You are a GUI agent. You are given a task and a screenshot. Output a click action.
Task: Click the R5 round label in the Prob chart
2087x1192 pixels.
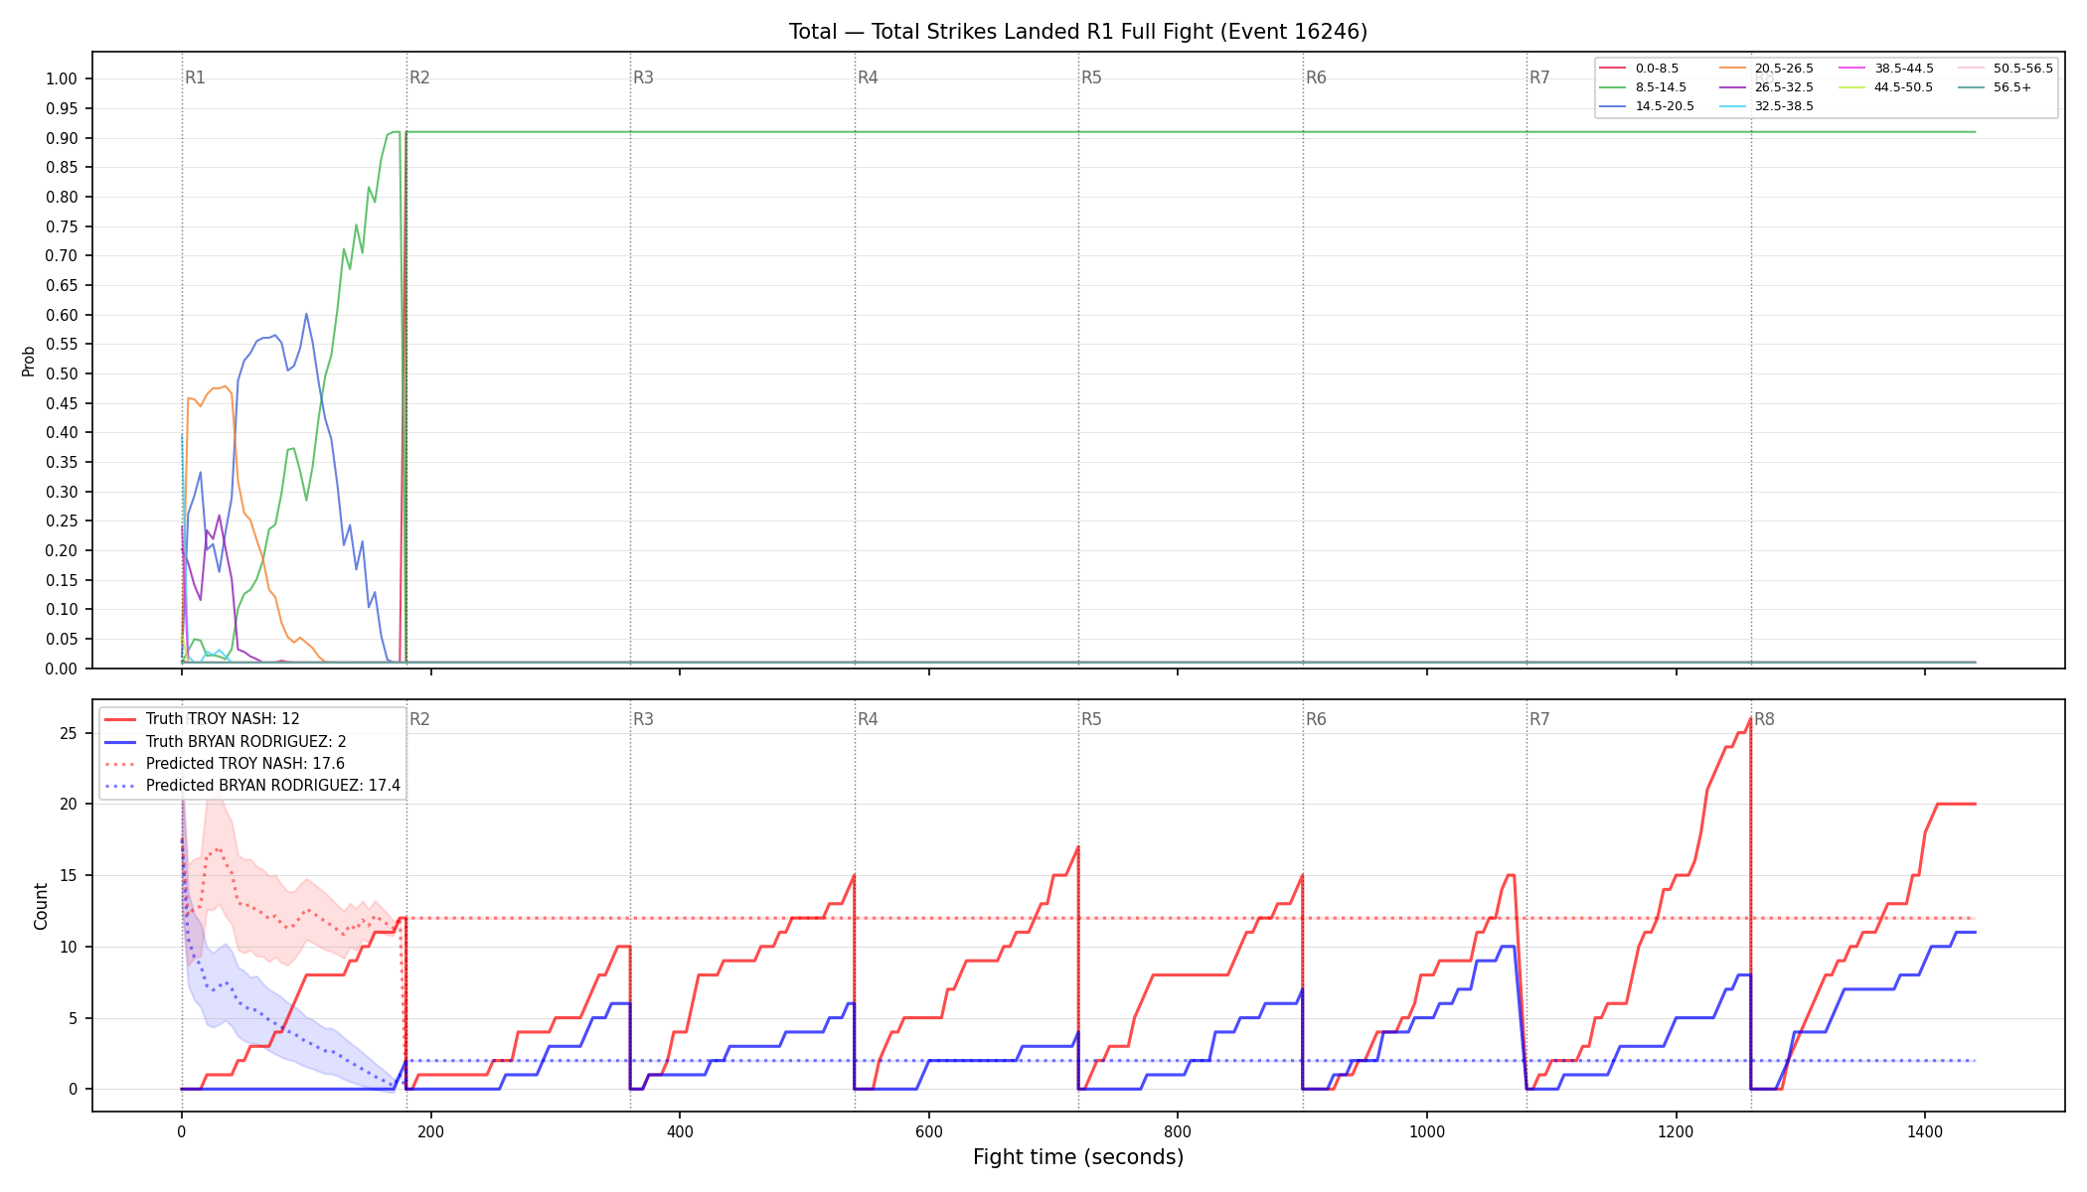click(1091, 77)
